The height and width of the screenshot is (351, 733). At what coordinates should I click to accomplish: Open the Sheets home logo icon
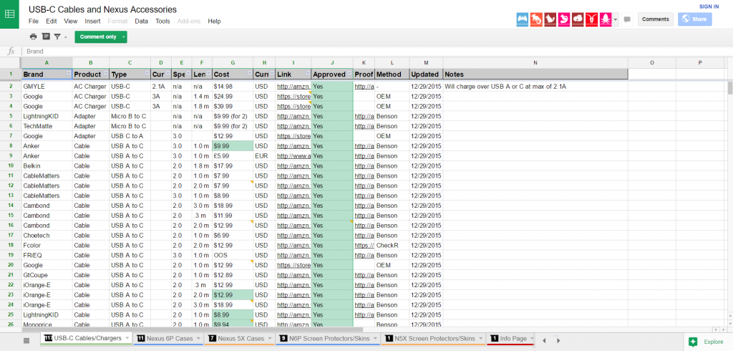click(9, 14)
